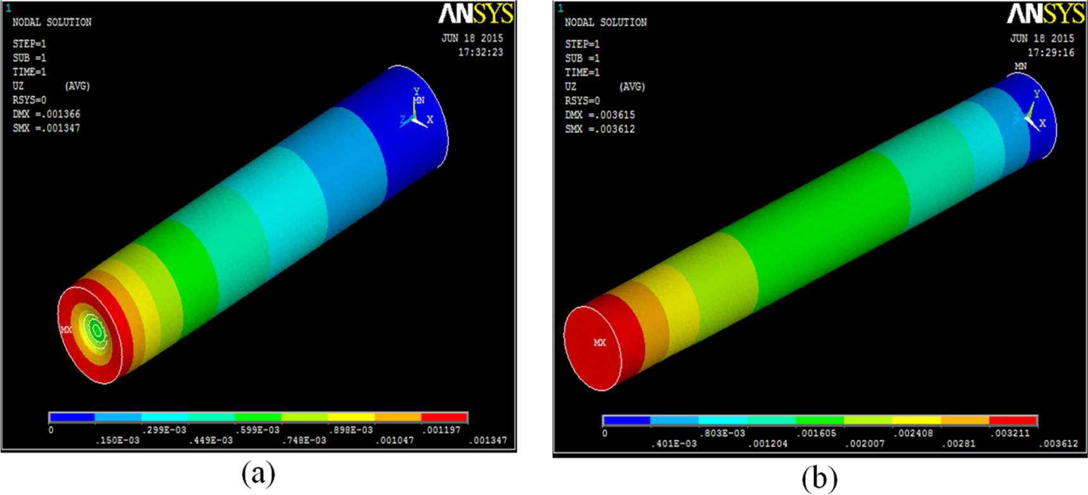This screenshot has width=1088, height=495.
Task: Click the "DMX =.003615" value
Action: (600, 115)
